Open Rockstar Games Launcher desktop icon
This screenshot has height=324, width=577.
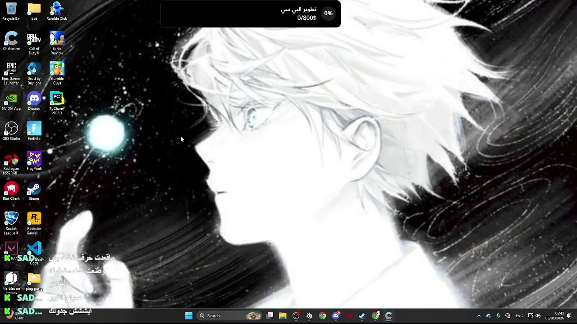coord(34,224)
